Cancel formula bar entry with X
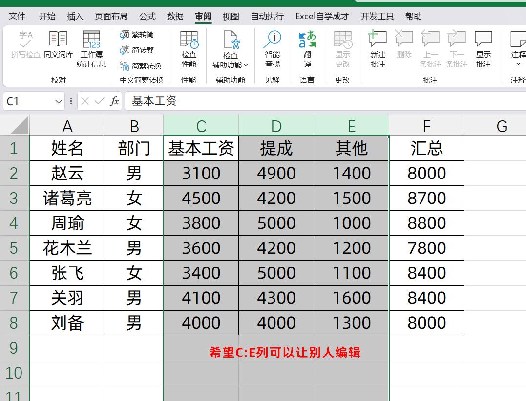The image size is (526, 401). (x=85, y=101)
